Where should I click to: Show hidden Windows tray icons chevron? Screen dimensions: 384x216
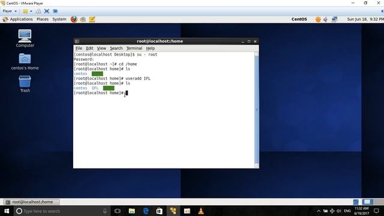pyautogui.click(x=319, y=211)
